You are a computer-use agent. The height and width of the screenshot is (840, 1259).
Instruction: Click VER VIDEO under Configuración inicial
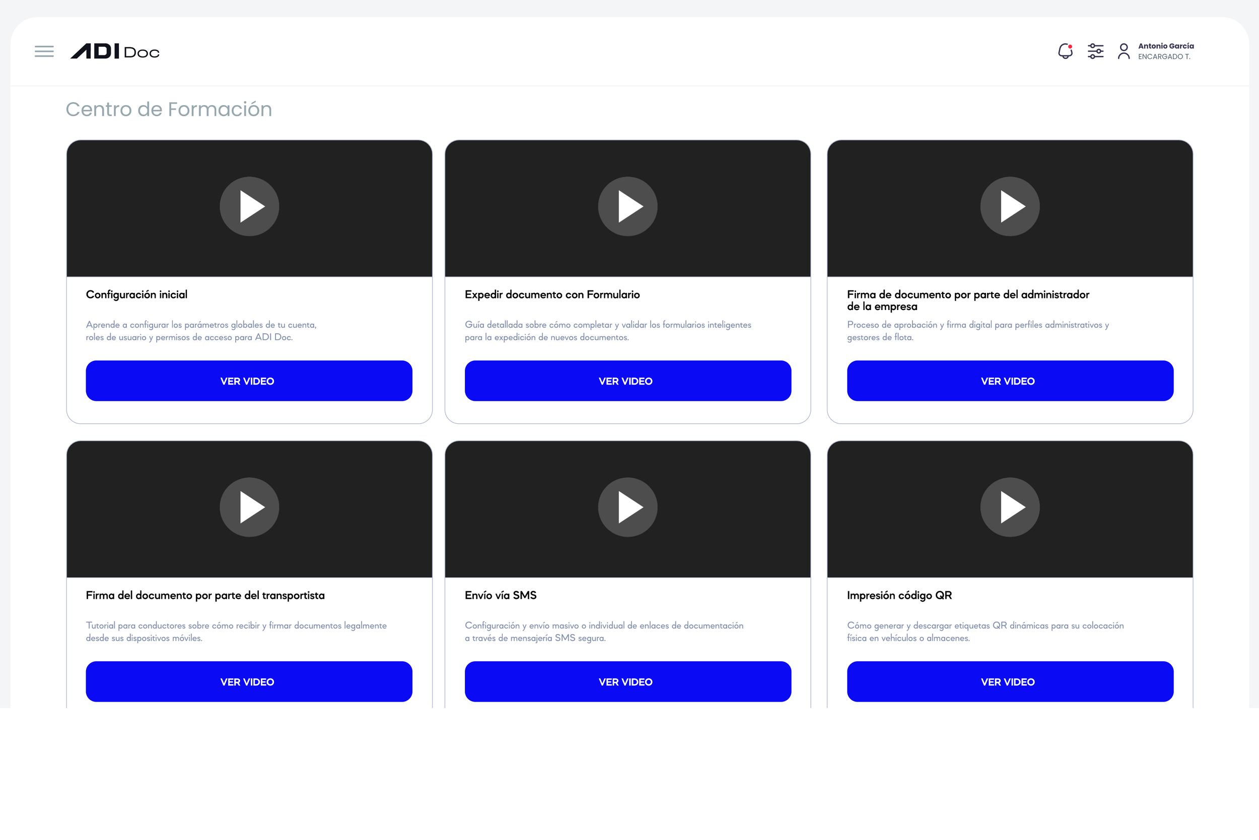tap(249, 381)
